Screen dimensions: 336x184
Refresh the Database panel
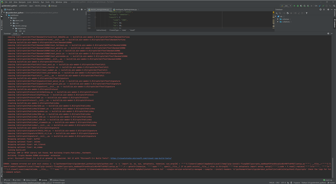(284, 13)
